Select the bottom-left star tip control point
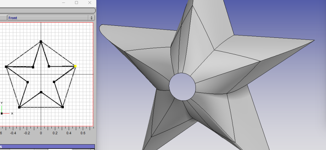Screen dimensions: 326x150 tap(19, 107)
